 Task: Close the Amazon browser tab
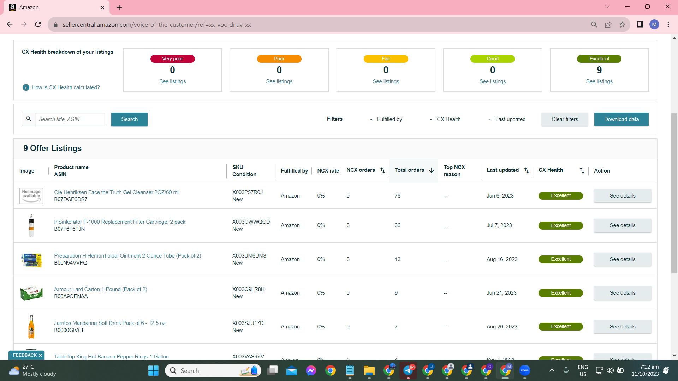pos(102,7)
